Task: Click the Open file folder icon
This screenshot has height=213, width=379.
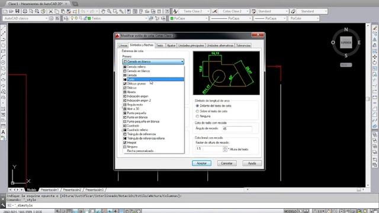Action: point(11,11)
